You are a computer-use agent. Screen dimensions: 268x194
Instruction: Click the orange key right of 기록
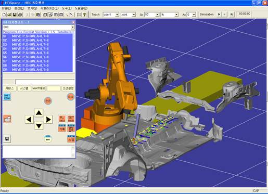click(71, 128)
